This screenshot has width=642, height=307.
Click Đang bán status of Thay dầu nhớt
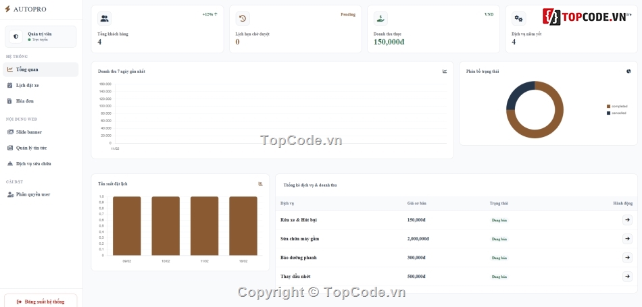pyautogui.click(x=499, y=277)
